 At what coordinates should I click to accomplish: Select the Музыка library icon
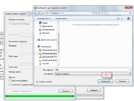[x=40, y=33]
